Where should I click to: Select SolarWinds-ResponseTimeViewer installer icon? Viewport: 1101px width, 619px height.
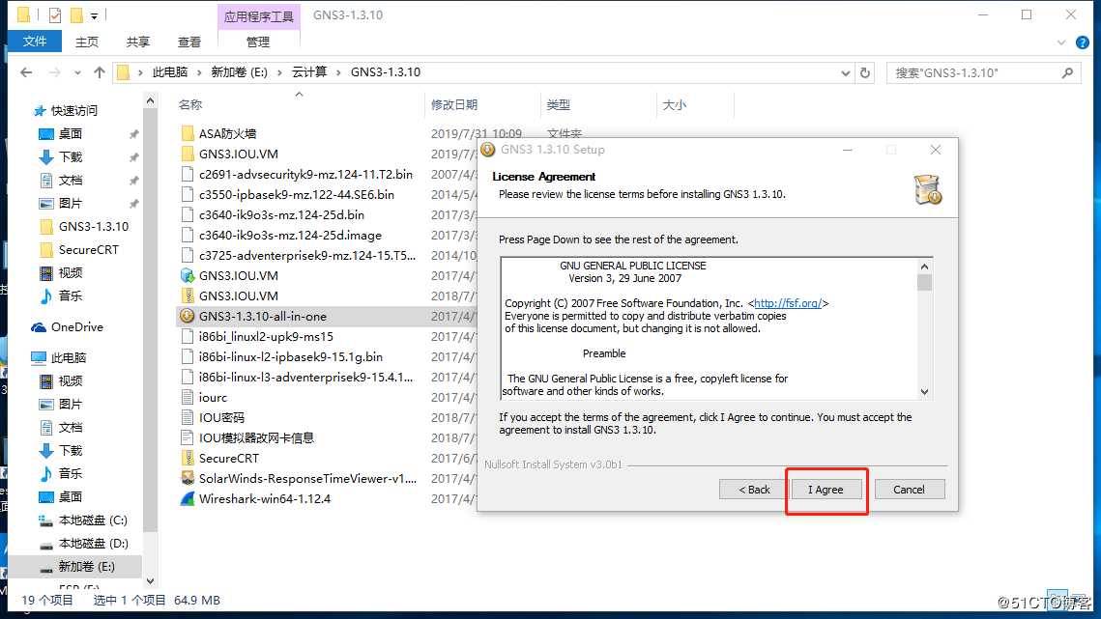188,479
